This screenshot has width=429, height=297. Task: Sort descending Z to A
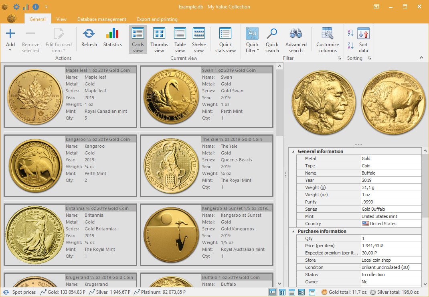[x=350, y=46]
